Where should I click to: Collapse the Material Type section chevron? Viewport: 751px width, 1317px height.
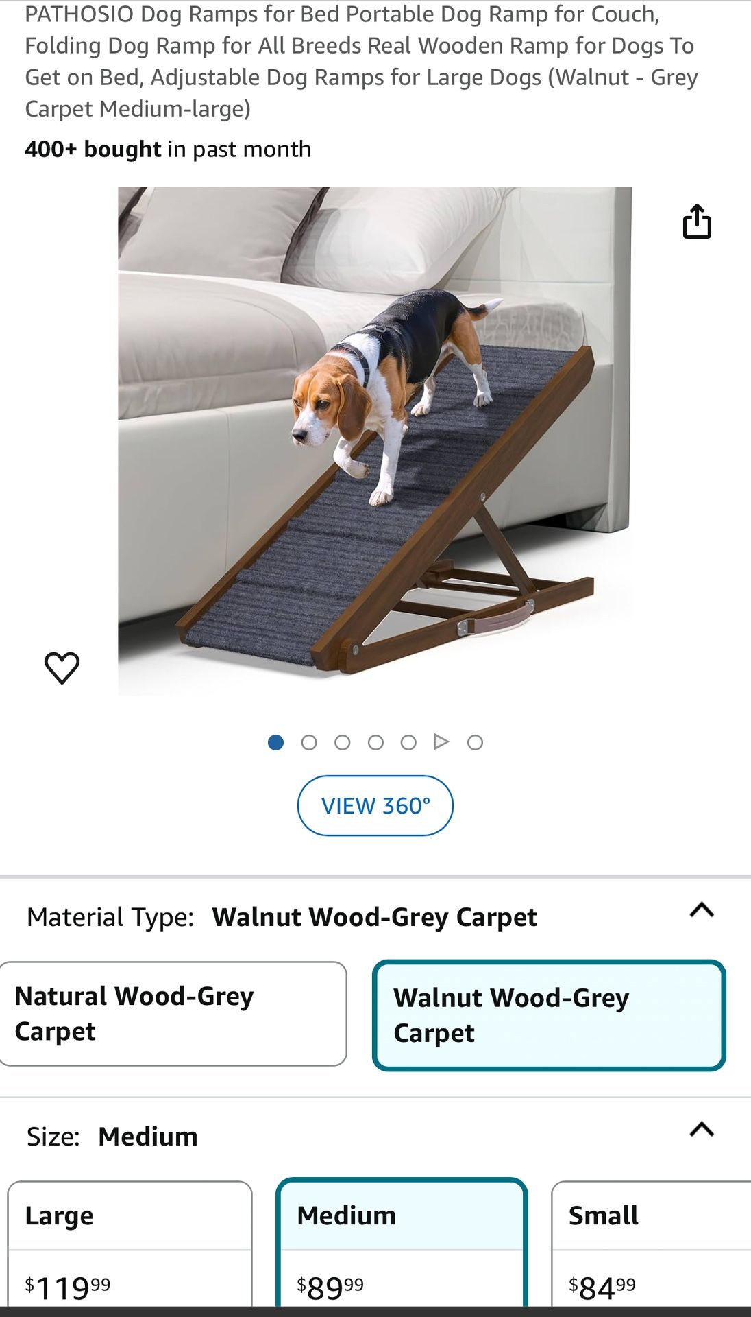click(702, 910)
